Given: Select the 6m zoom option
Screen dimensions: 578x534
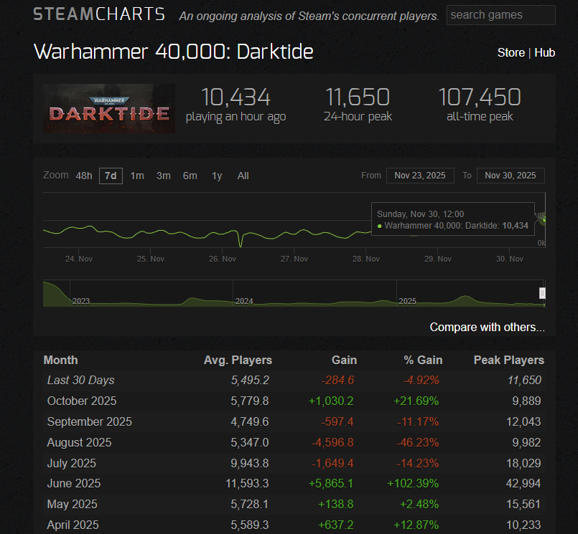Looking at the screenshot, I should point(190,176).
